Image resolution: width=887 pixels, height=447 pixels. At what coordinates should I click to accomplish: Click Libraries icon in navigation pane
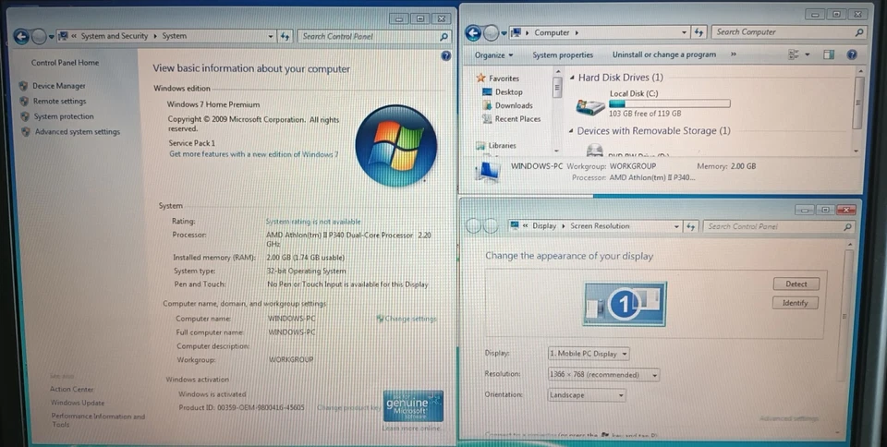tap(480, 146)
